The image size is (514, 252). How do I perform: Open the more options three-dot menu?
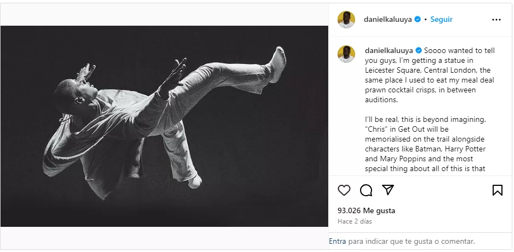point(496,19)
